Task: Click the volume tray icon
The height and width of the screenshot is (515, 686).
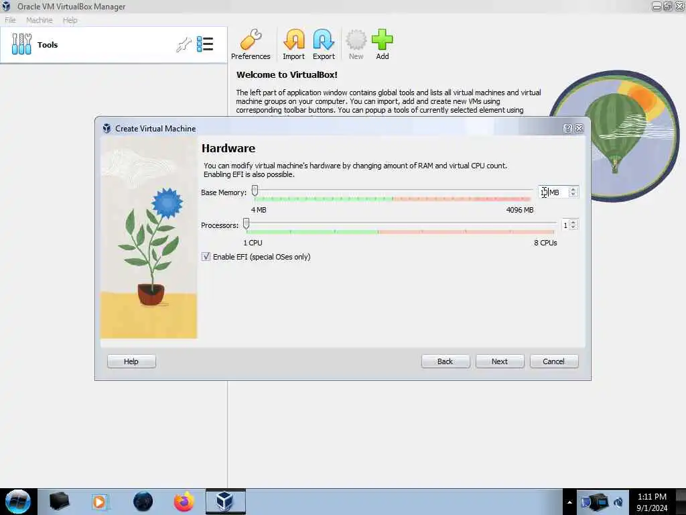Action: point(618,502)
